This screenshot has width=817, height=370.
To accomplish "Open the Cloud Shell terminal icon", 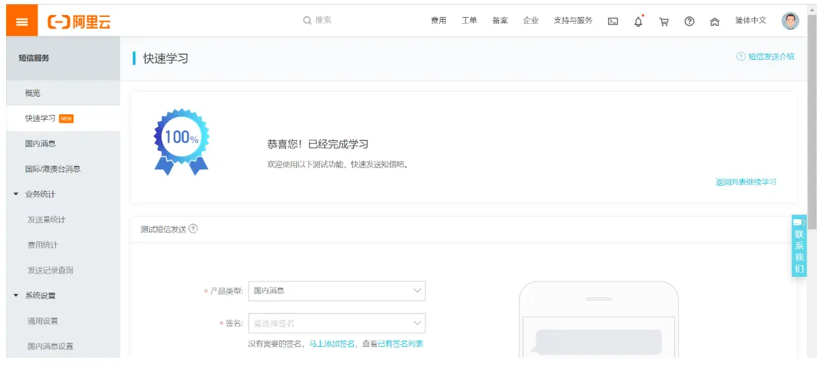I will (x=613, y=21).
